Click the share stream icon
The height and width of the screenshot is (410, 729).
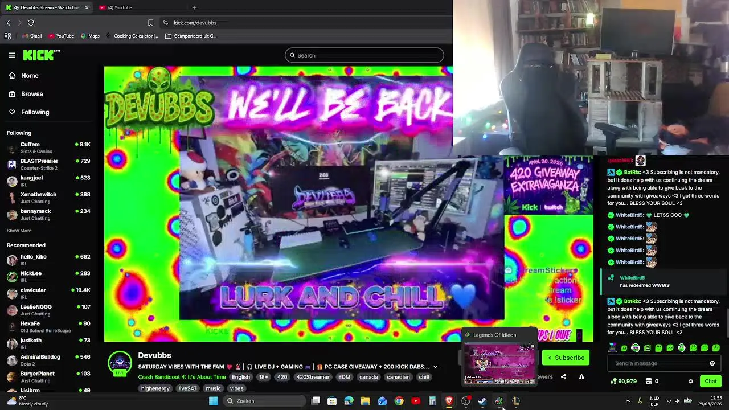click(563, 376)
